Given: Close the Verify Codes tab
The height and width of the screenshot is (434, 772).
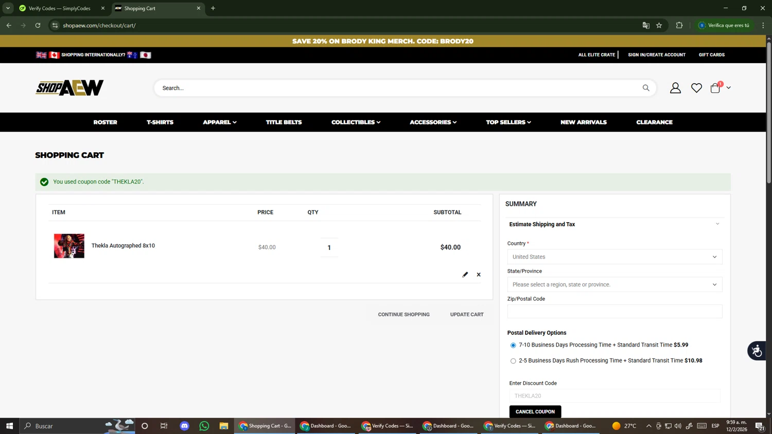Looking at the screenshot, I should pos(102,8).
